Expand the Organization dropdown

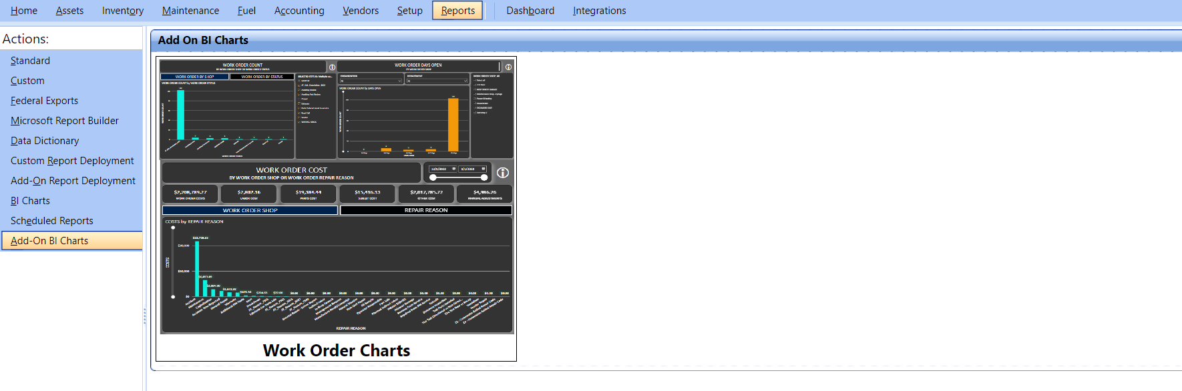pos(399,81)
